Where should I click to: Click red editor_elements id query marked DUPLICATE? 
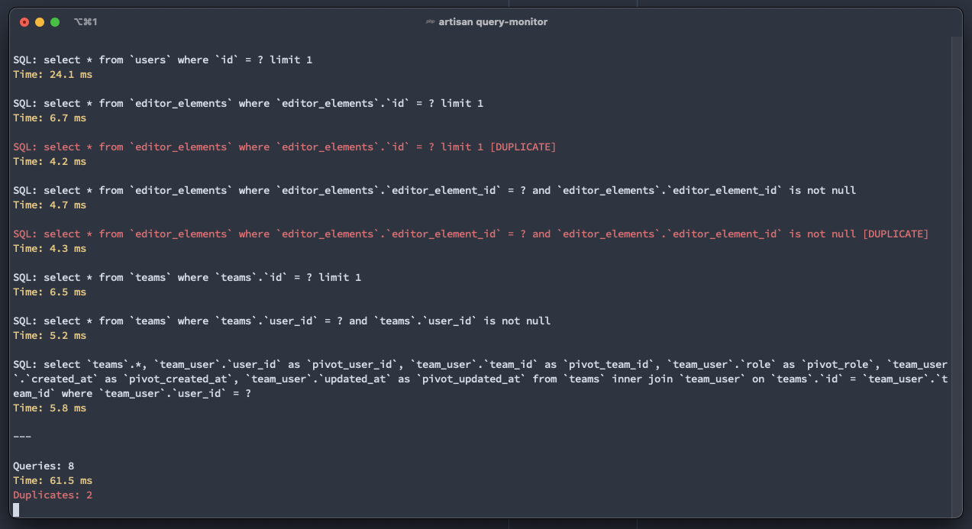pos(285,147)
